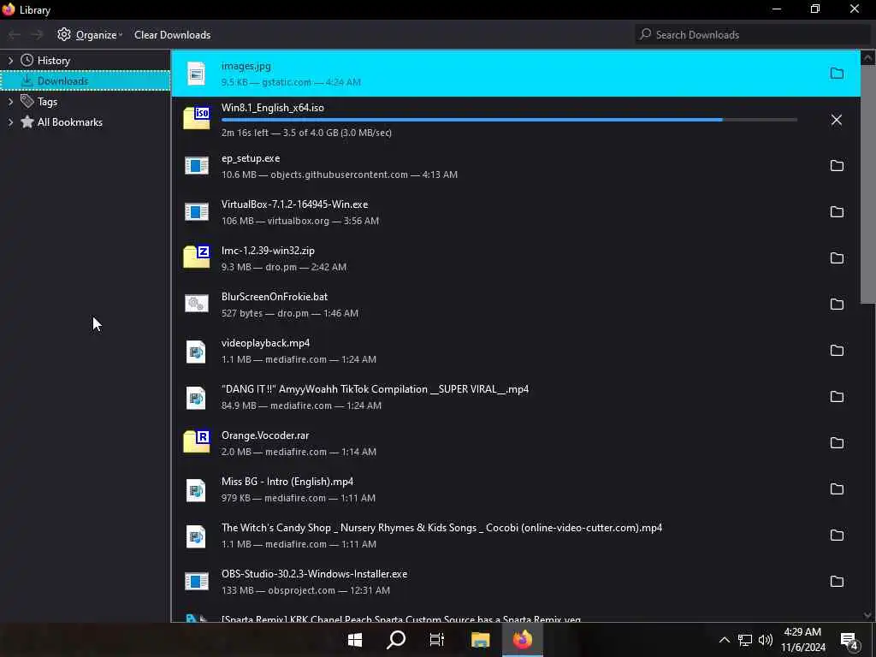Select the videoplayback.mp4 entry
Viewport: 876px width, 657px height.
click(x=516, y=351)
